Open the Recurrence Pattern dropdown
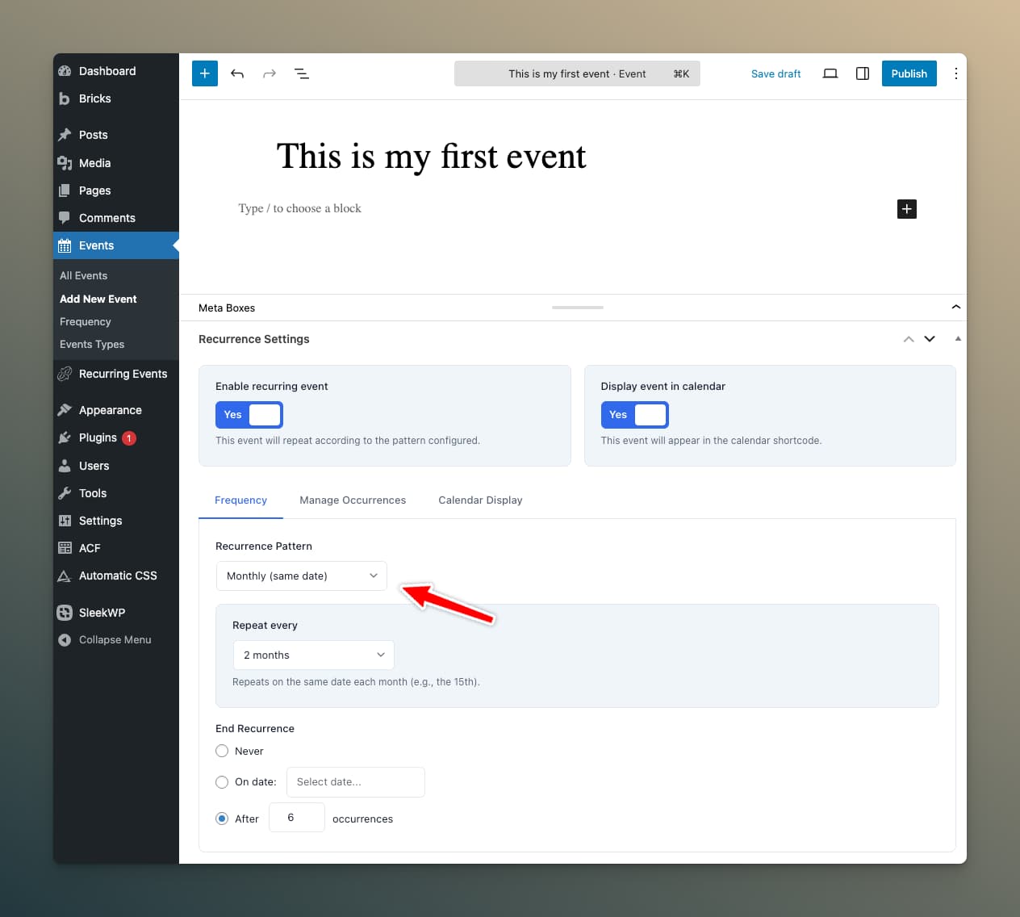 tap(301, 576)
